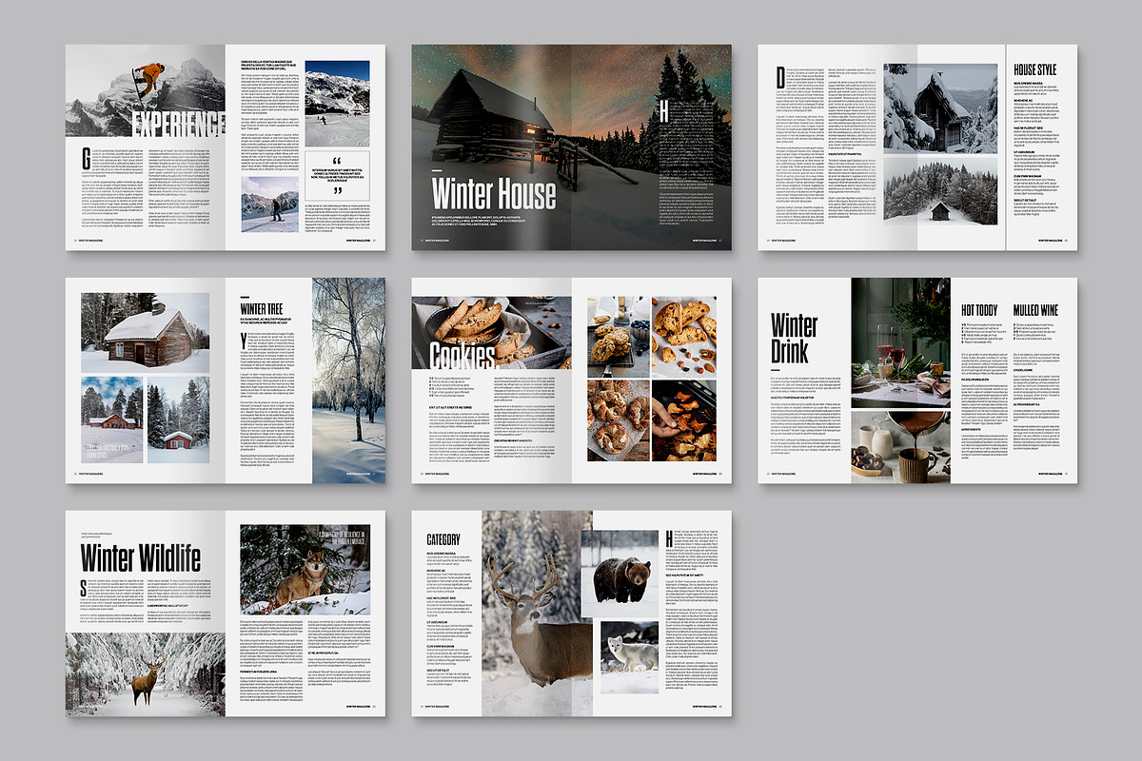This screenshot has height=761, width=1142.
Task: Select the WINTER TREE heading
Action: click(261, 308)
